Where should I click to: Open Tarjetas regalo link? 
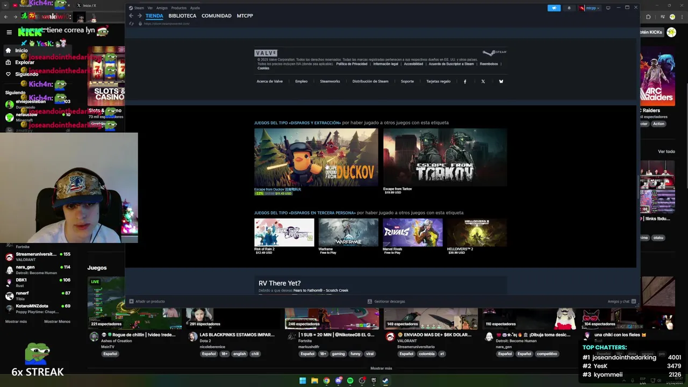pyautogui.click(x=438, y=82)
